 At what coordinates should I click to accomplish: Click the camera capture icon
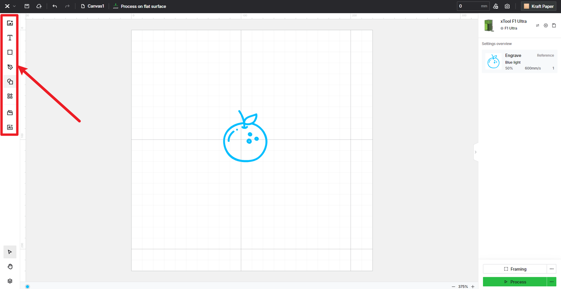pos(507,7)
